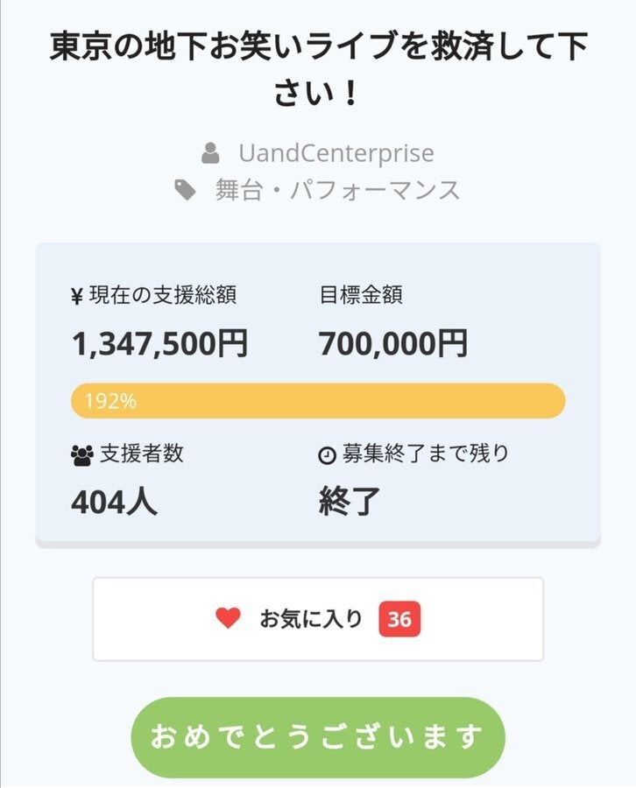Click the 目標金額 label
636x788 pixels.
360,296
